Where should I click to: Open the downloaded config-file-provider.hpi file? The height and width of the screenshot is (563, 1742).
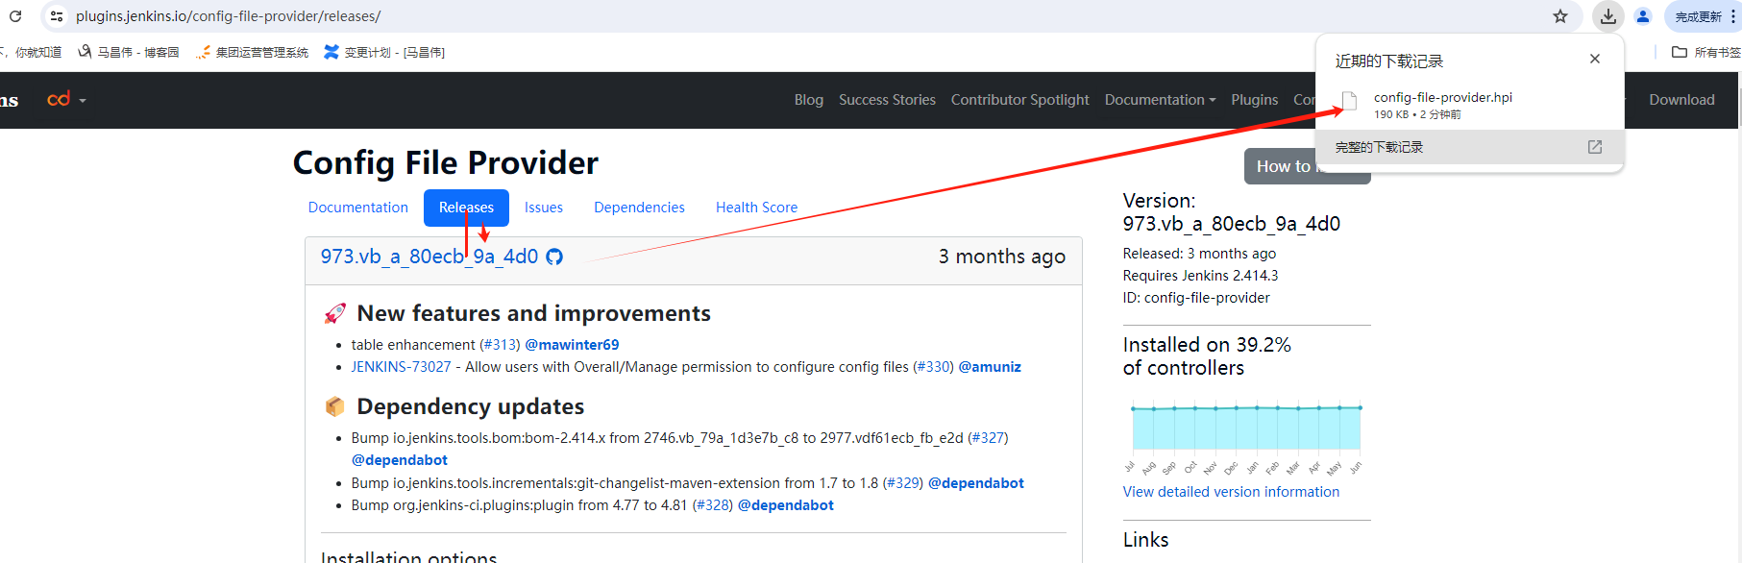tap(1442, 98)
